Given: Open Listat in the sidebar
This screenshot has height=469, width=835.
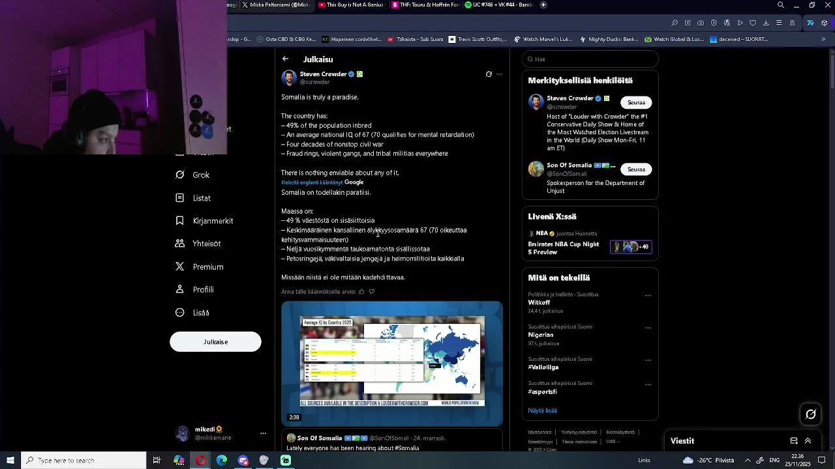Looking at the screenshot, I should point(194,198).
